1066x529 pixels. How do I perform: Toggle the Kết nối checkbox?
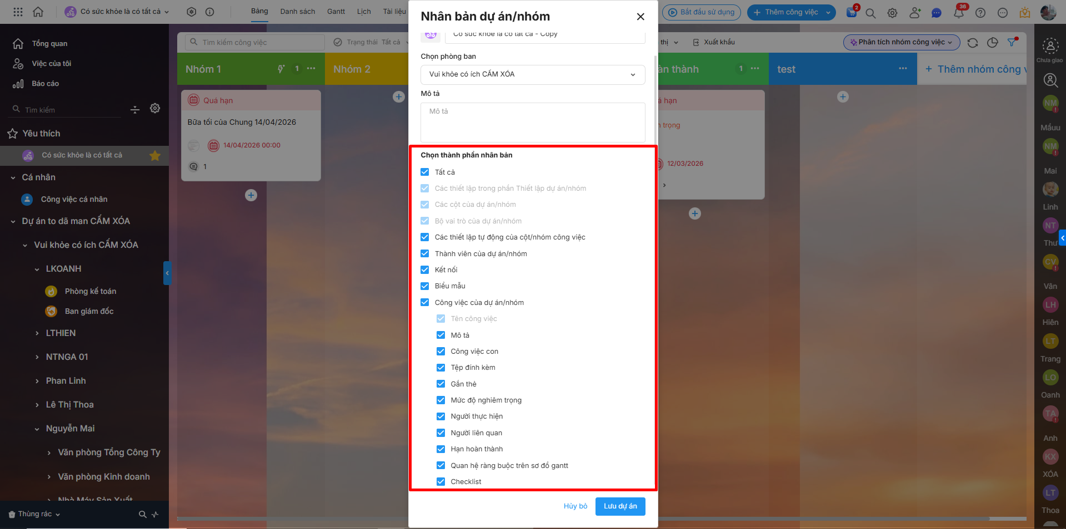[425, 270]
